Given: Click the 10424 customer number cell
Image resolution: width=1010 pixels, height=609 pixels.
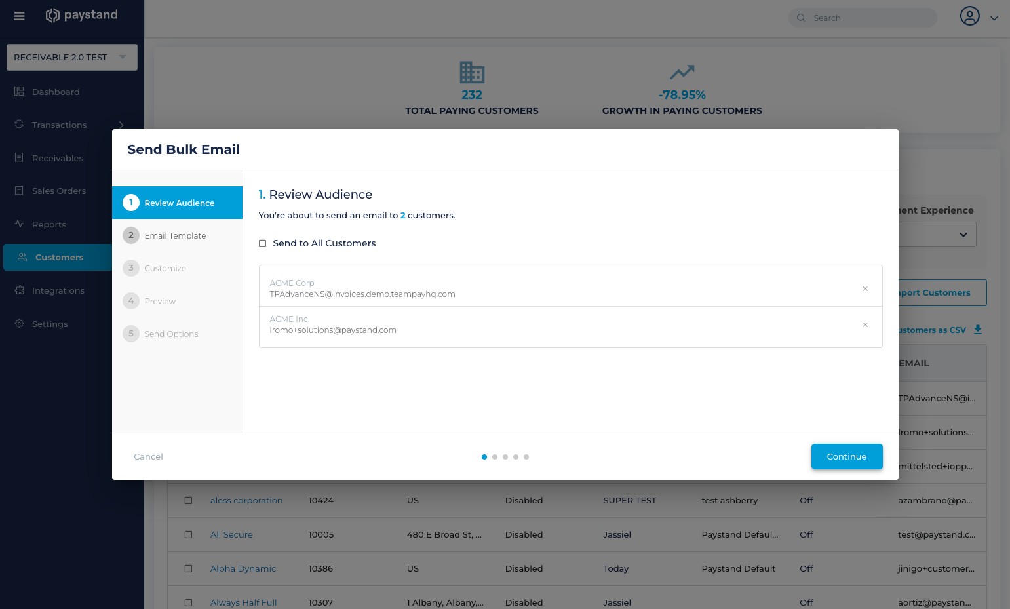Looking at the screenshot, I should pos(321,500).
